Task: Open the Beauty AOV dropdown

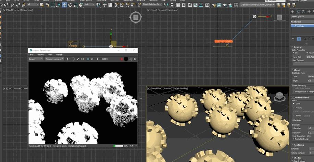Action: pyautogui.click(x=36, y=59)
